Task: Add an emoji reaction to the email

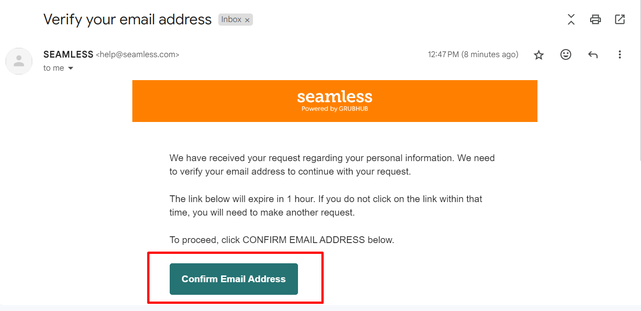Action: tap(566, 54)
